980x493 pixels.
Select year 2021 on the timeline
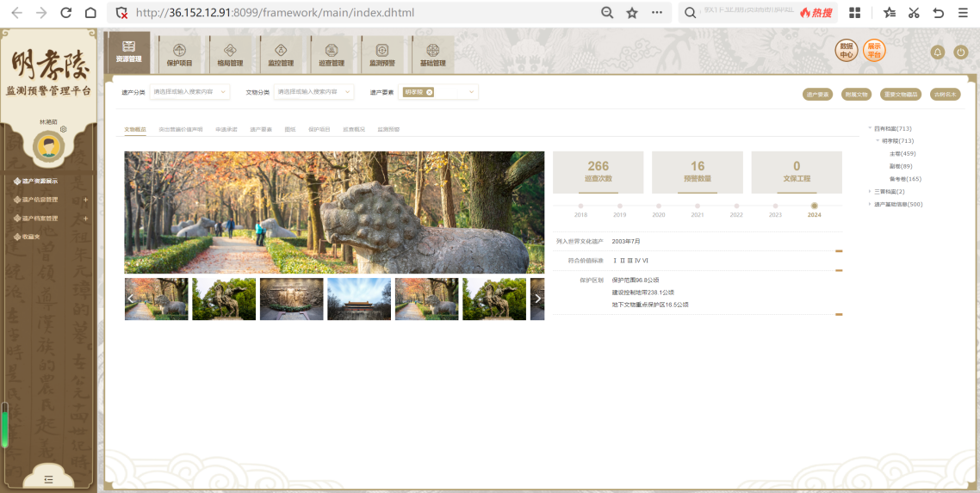(698, 206)
